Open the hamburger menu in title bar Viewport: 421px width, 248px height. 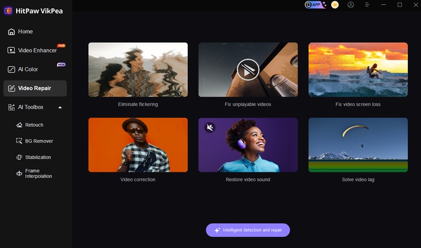pos(367,4)
